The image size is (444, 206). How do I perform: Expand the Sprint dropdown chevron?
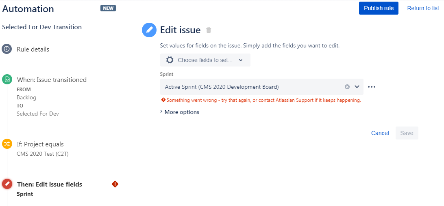tap(357, 87)
